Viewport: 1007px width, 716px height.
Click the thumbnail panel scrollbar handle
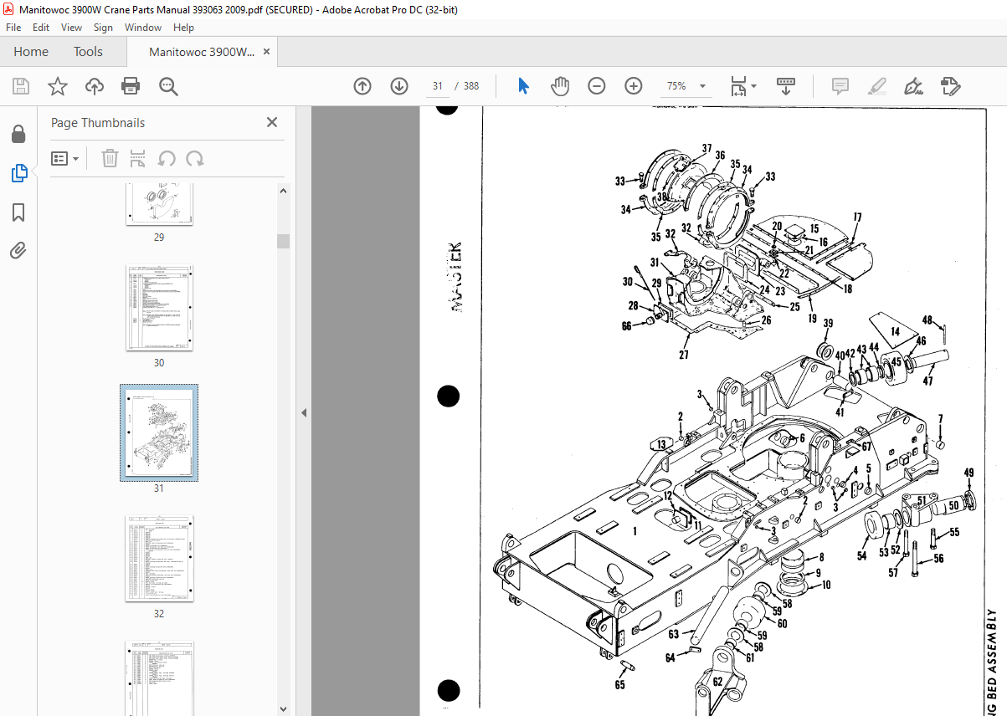(x=284, y=241)
